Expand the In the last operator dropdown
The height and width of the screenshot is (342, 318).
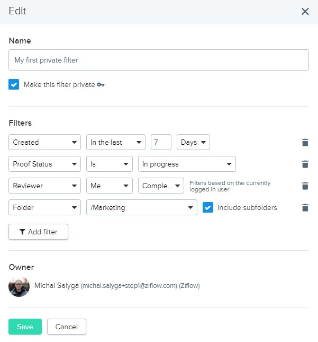[x=115, y=142]
